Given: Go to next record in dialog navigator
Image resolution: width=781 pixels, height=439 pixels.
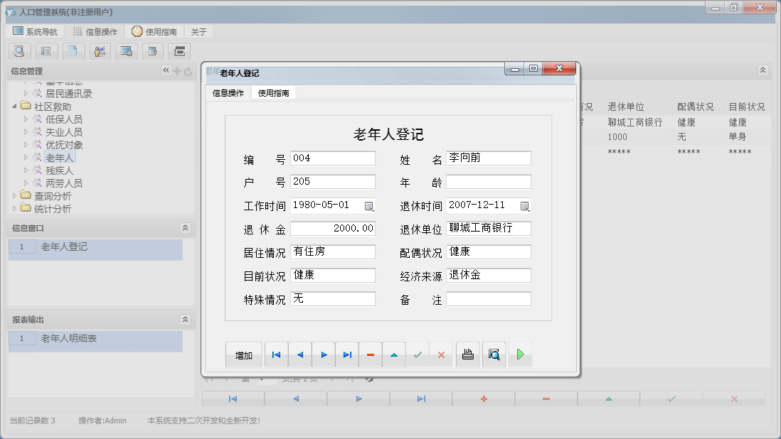Looking at the screenshot, I should [324, 354].
